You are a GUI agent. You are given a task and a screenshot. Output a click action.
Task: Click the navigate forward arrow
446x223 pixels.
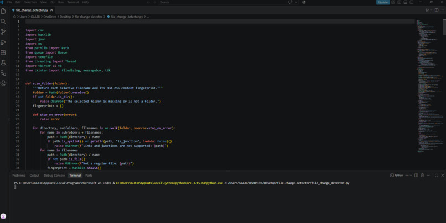pyautogui.click(x=155, y=2)
